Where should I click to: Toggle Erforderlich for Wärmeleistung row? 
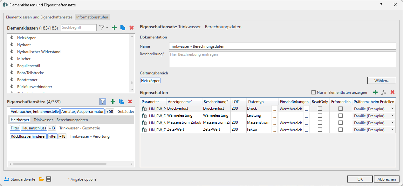coord(340,116)
